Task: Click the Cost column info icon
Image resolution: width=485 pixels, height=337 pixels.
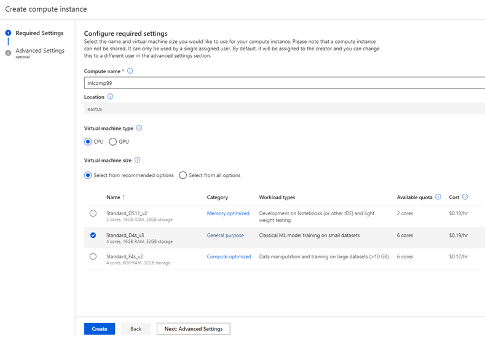Action: coord(465,197)
